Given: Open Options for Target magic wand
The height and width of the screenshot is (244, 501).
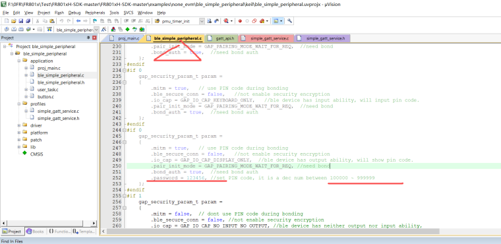Looking at the screenshot, I should [x=104, y=30].
